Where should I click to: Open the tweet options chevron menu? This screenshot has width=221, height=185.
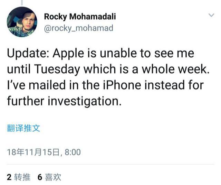pyautogui.click(x=211, y=15)
